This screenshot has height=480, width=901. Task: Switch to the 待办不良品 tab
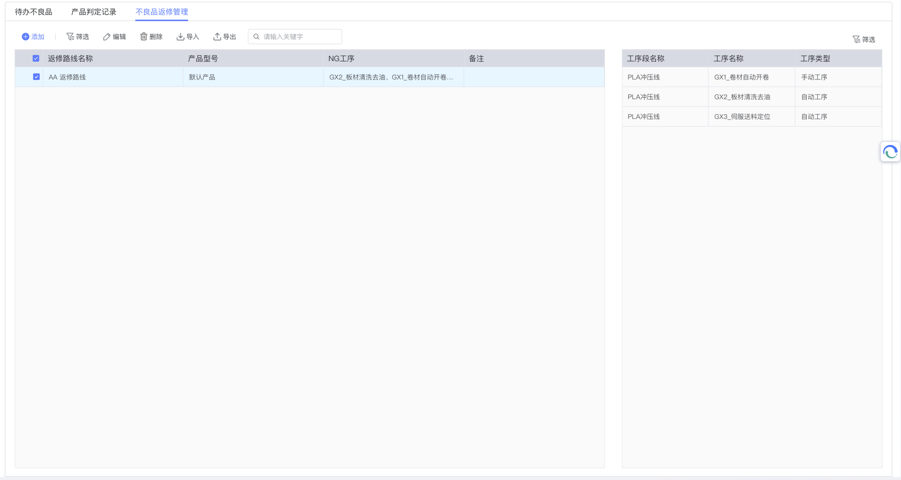coord(33,12)
